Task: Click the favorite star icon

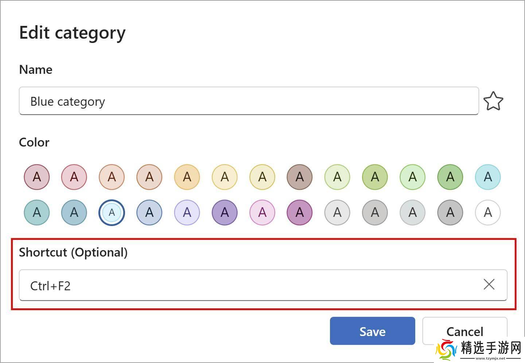Action: click(493, 101)
